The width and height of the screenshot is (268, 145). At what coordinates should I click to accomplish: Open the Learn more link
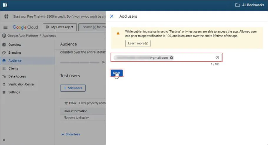pyautogui.click(x=138, y=43)
